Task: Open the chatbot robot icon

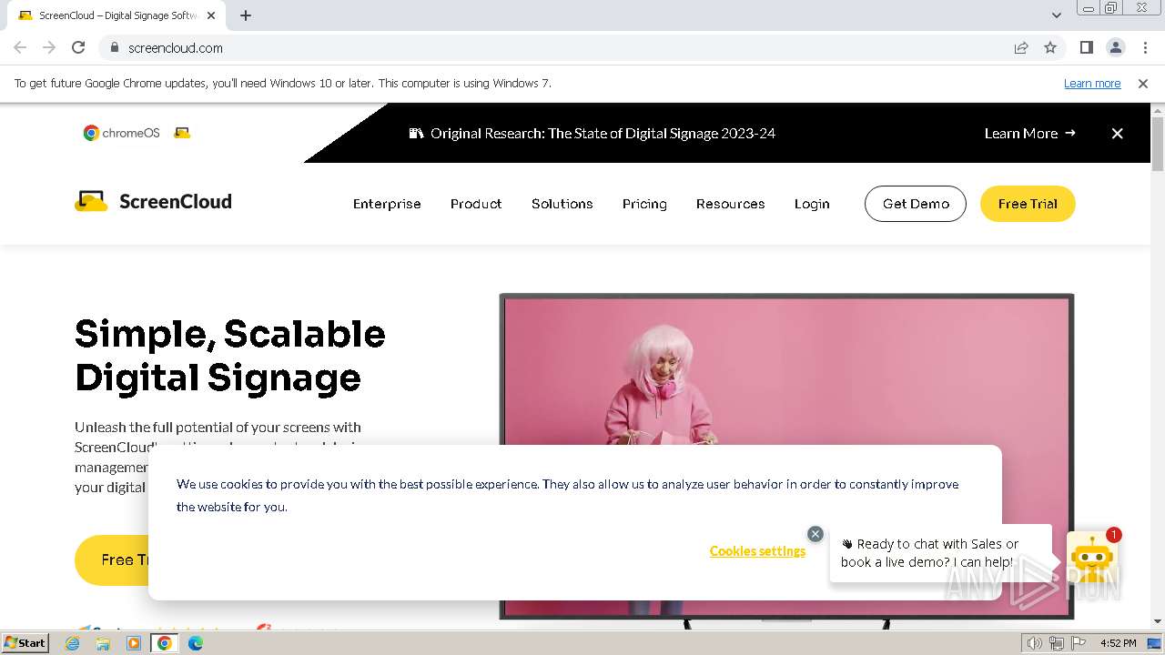Action: point(1091,559)
